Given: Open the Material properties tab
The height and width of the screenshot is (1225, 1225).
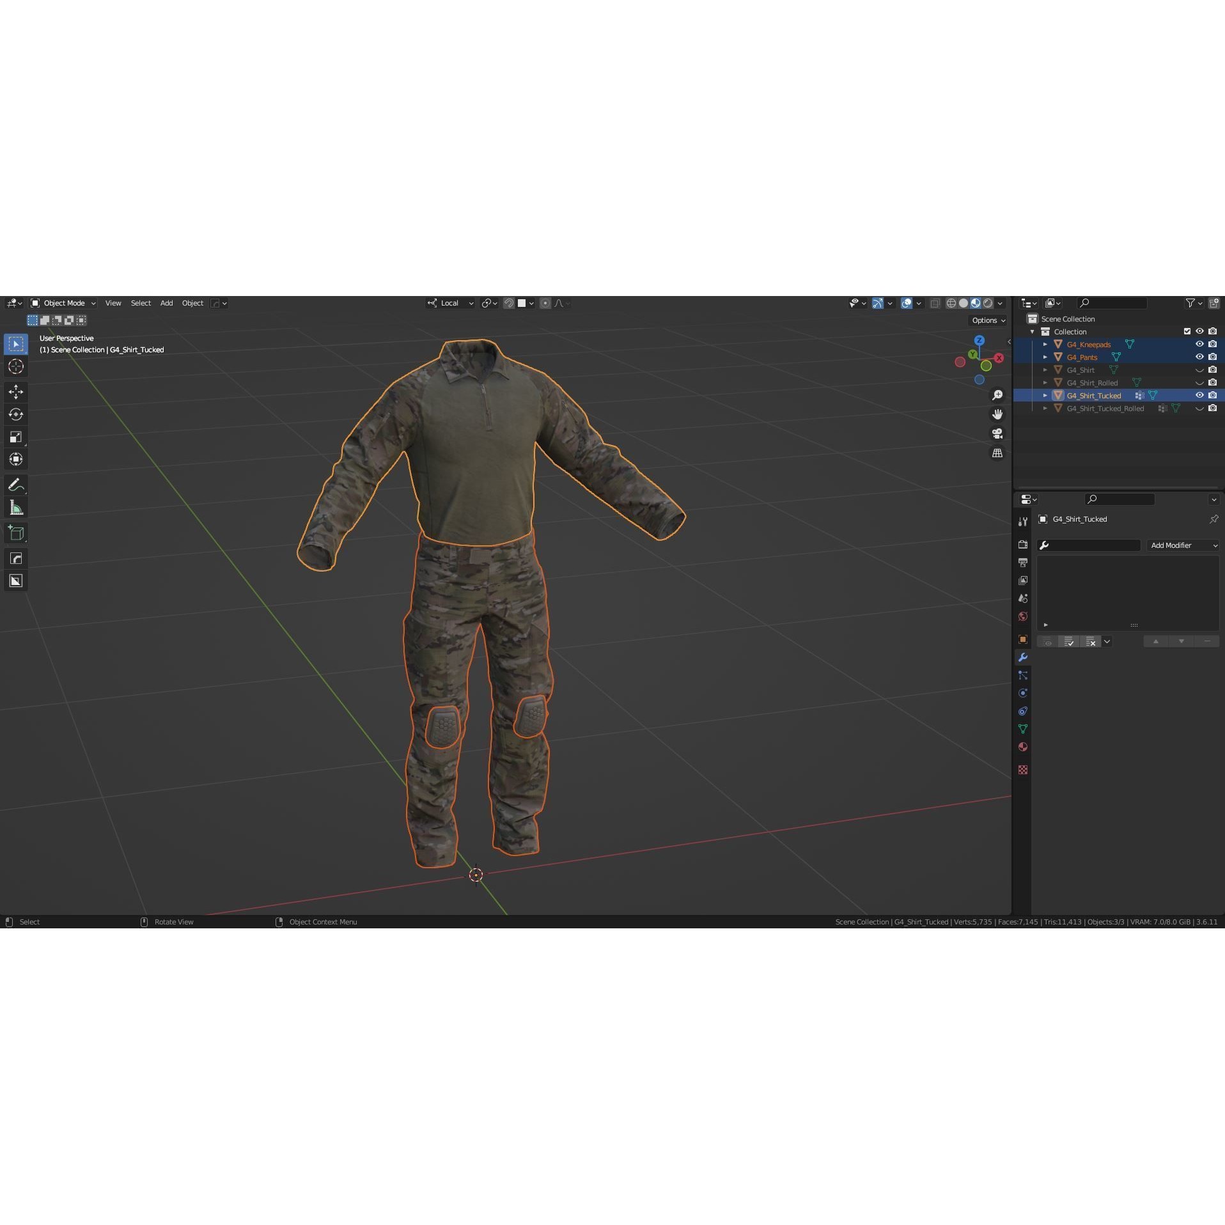Looking at the screenshot, I should pos(1023,747).
